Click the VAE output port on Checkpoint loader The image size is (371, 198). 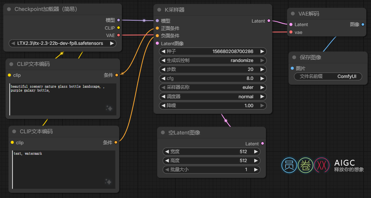119,35
